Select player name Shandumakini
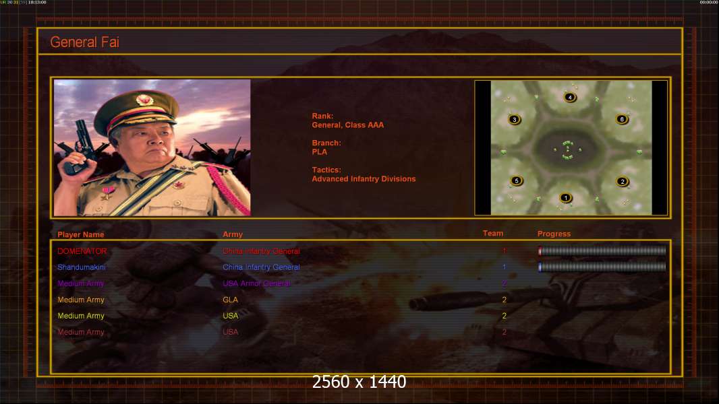719x404 pixels. tap(82, 267)
